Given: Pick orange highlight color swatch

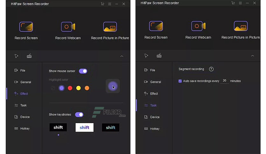Looking at the screenshot, I should click(x=87, y=88).
